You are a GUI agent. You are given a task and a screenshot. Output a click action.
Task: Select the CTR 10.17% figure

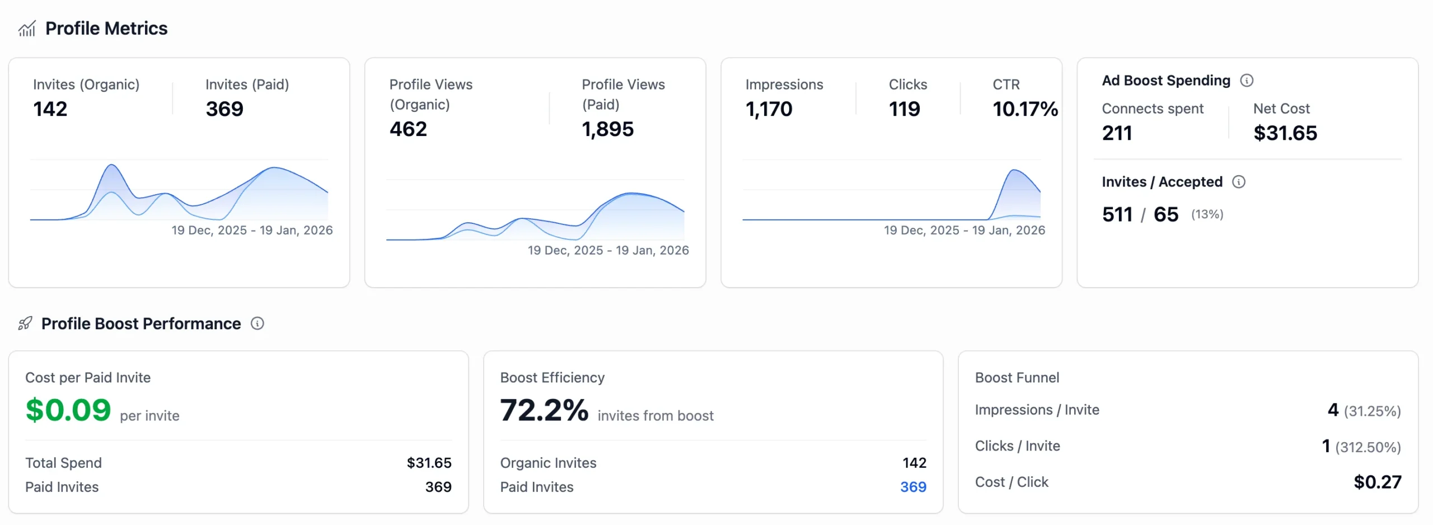(x=1024, y=109)
